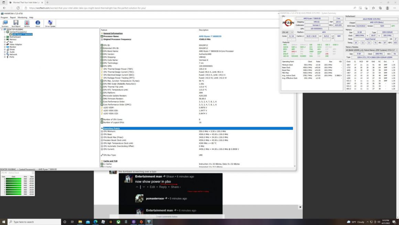Click the browser address bar
The width and height of the screenshot is (399, 225).
86,8
